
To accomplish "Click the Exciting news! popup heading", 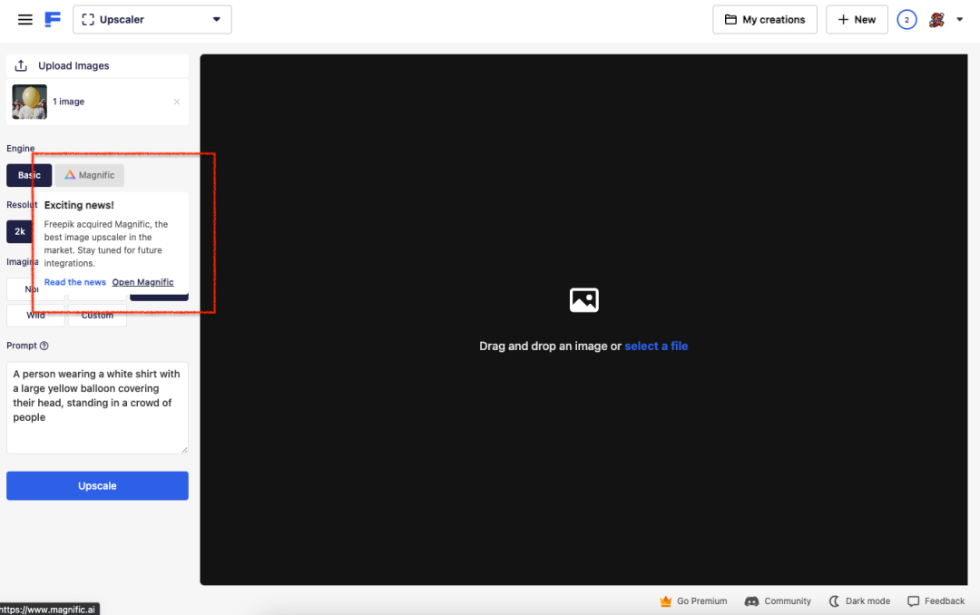I will click(79, 205).
